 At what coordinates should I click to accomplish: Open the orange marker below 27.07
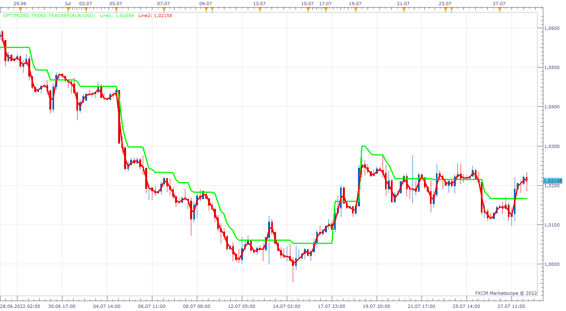pos(500,10)
